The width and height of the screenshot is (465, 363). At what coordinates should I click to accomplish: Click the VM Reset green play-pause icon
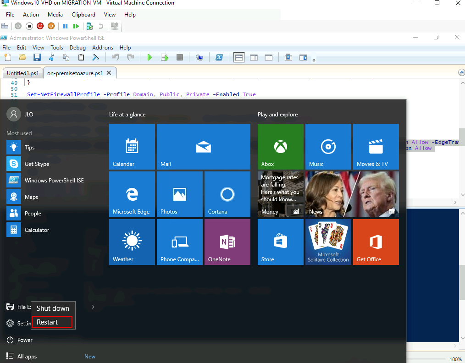tap(76, 26)
